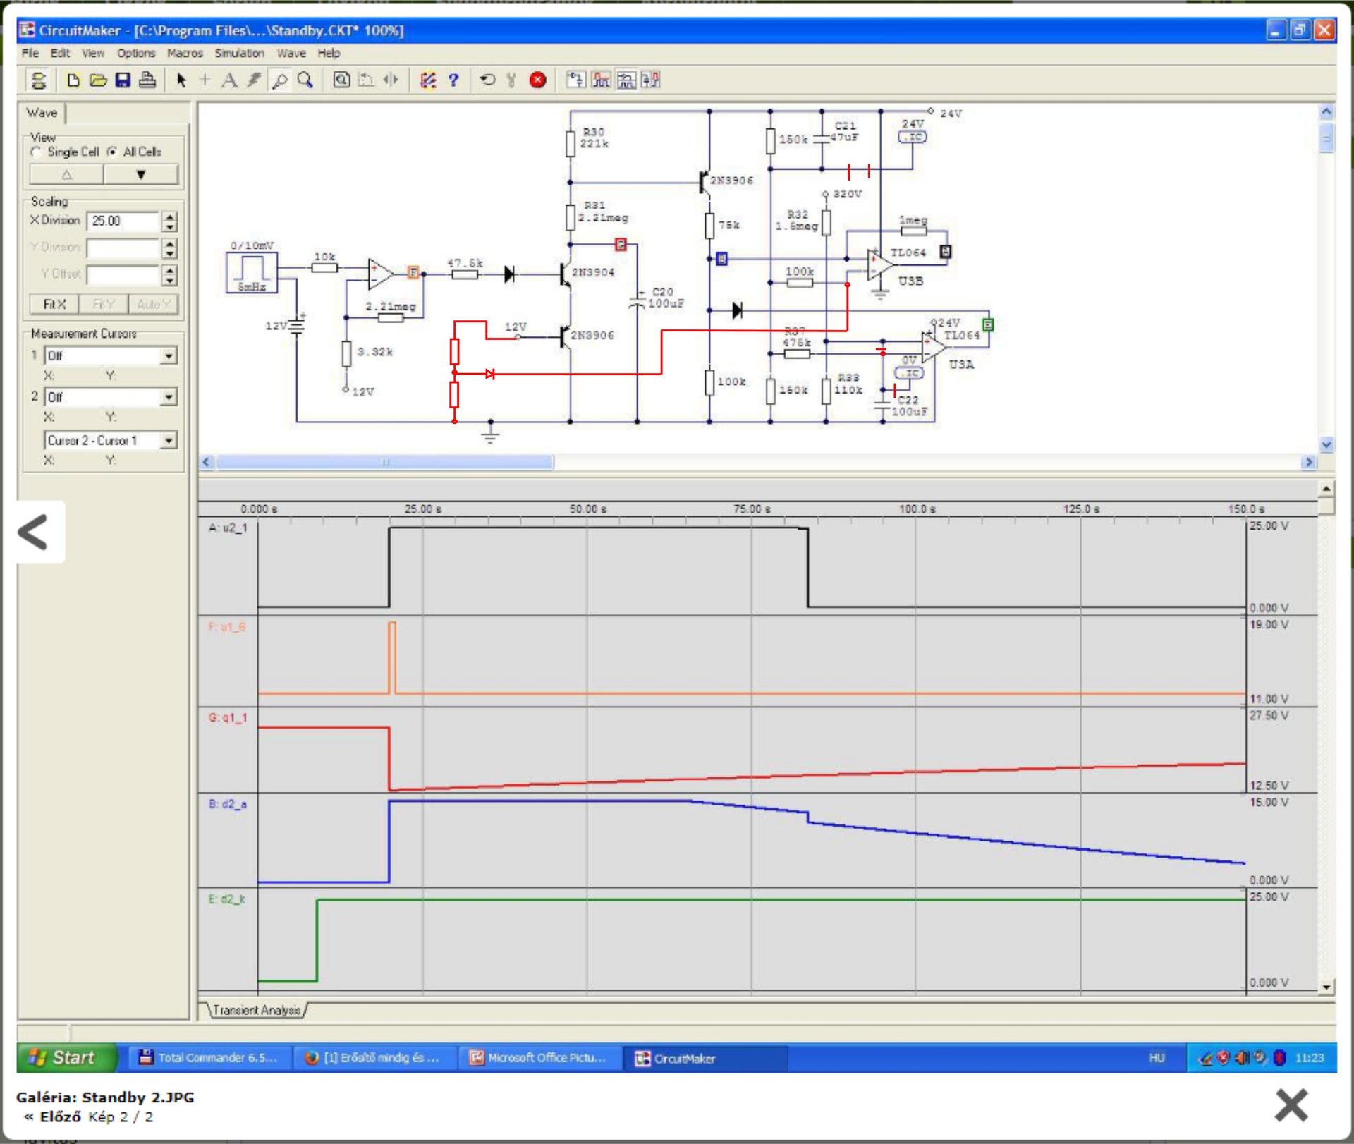Select the All Cells view option
The width and height of the screenshot is (1354, 1144).
pyautogui.click(x=112, y=152)
